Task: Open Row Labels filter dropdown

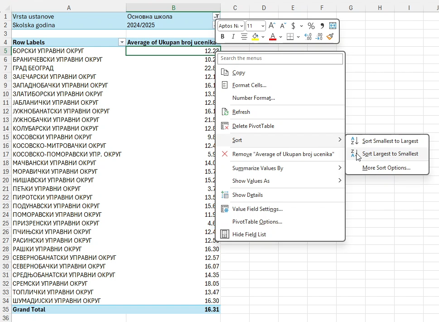Action: tap(122, 42)
